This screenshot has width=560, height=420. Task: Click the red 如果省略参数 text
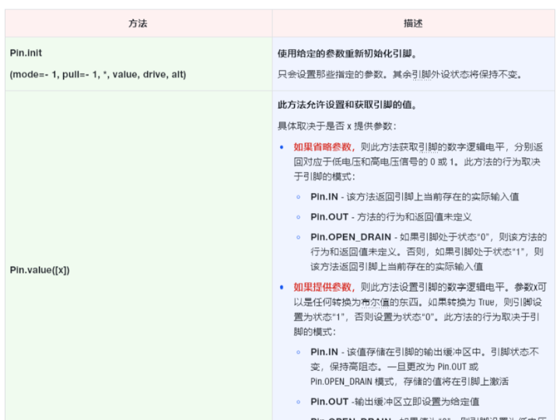tap(324, 147)
